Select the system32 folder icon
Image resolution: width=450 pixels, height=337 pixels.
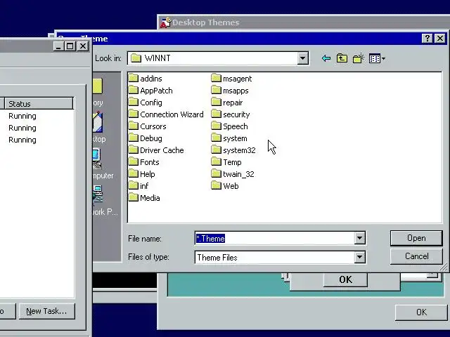[x=216, y=150]
